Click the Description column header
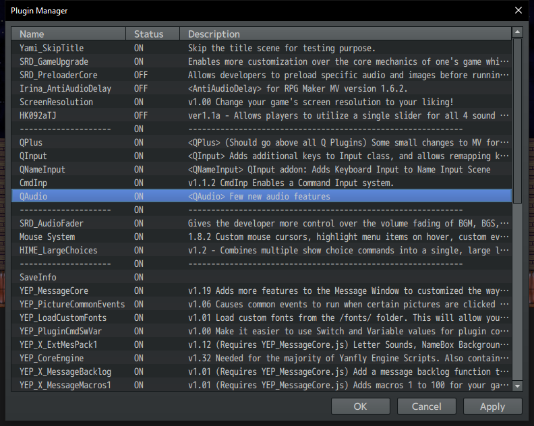This screenshot has width=534, height=426. pyautogui.click(x=346, y=34)
